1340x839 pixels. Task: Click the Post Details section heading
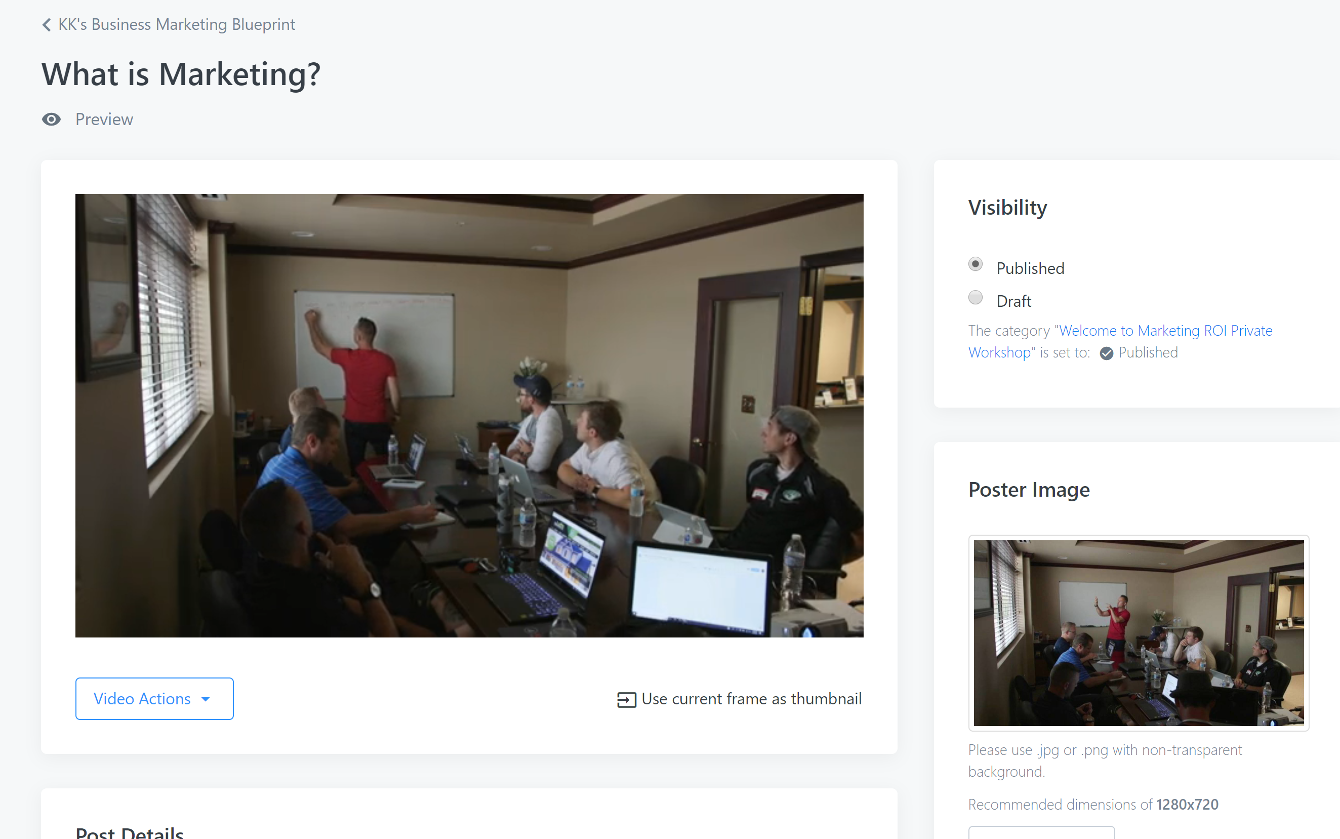(x=129, y=832)
